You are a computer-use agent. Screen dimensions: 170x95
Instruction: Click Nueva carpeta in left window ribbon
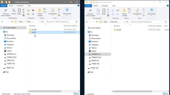coord(40,12)
